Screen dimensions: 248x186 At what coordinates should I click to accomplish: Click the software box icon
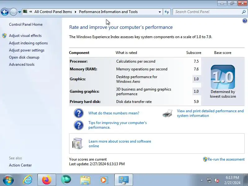[x=77, y=144]
